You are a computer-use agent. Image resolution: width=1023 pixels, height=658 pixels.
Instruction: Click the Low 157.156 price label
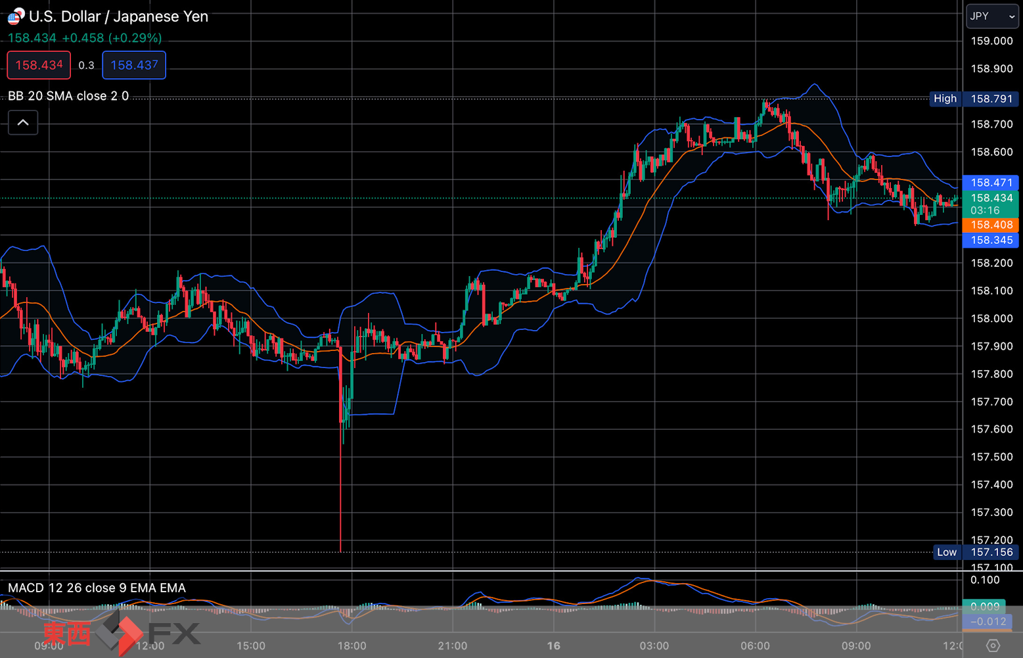point(976,552)
